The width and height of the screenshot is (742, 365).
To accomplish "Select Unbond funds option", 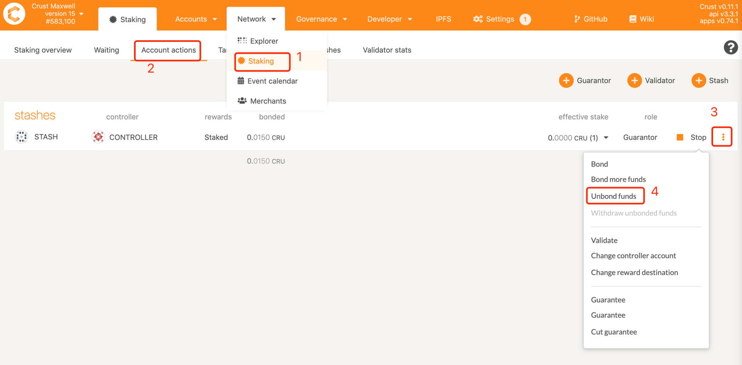I will point(613,196).
